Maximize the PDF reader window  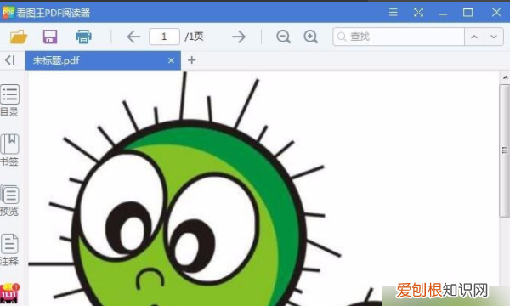coord(468,13)
